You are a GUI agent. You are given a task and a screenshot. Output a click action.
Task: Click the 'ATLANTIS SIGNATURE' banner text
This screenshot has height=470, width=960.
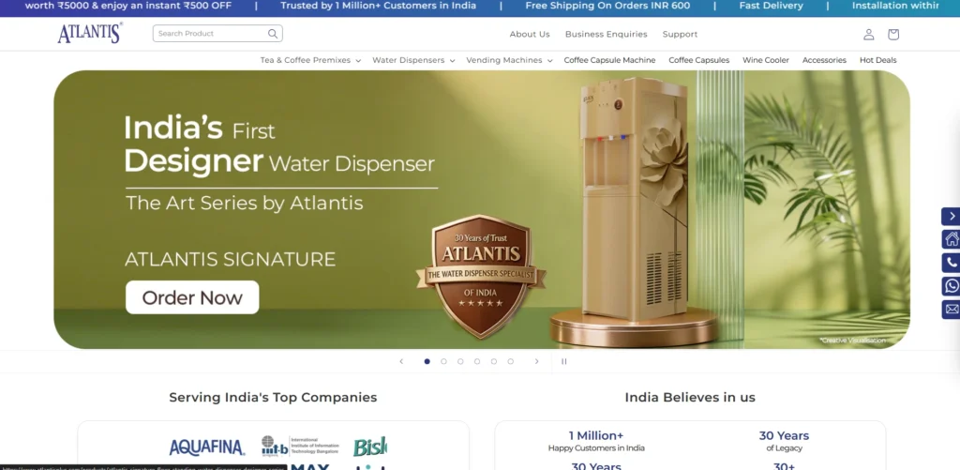[x=231, y=259]
